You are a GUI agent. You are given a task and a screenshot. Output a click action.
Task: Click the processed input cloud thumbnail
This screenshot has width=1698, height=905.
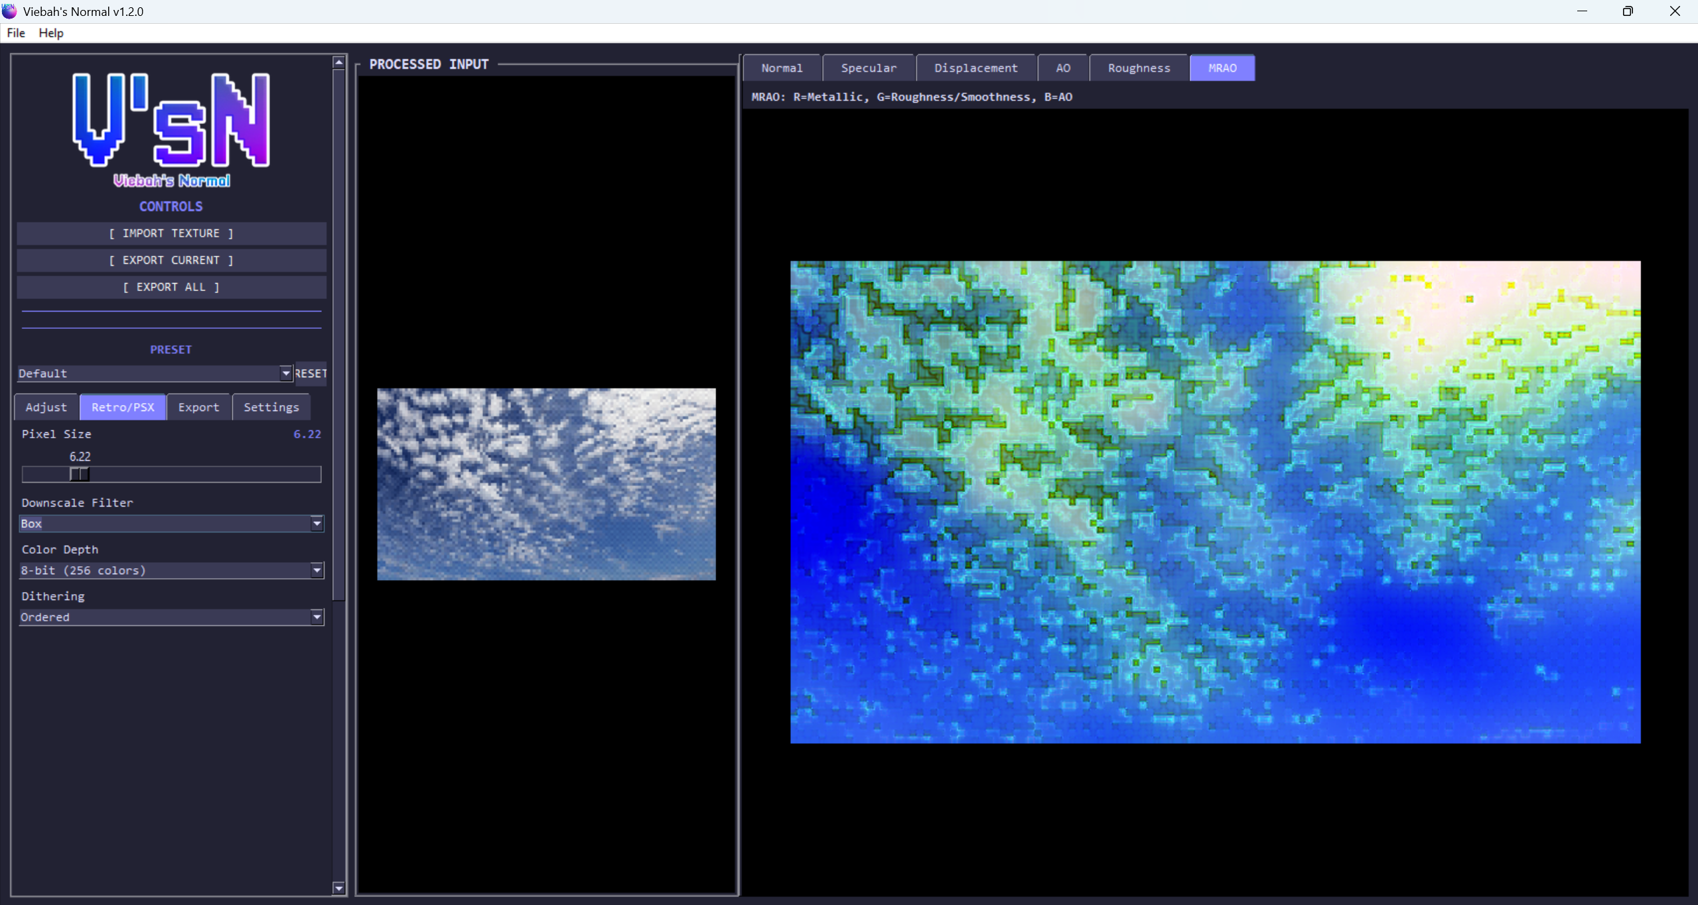coord(546,484)
